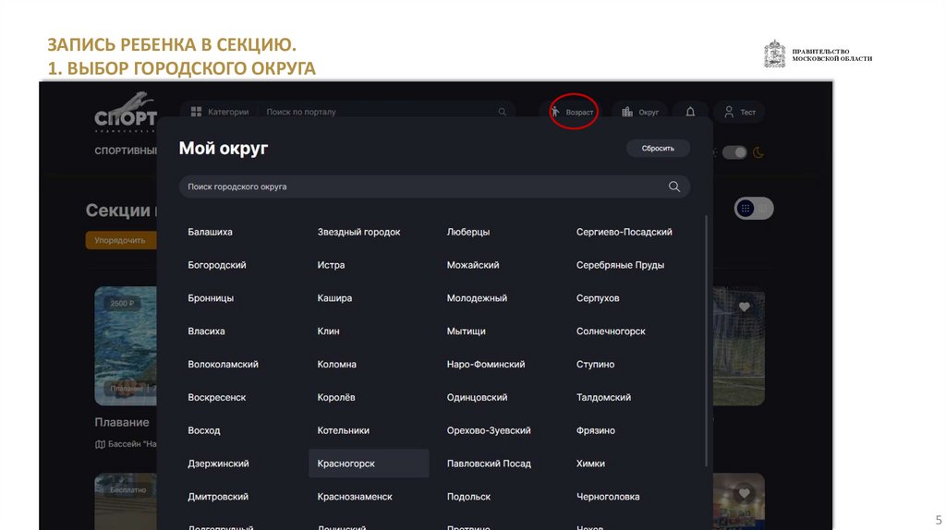Open the Возраст age filter
946x530 pixels.
[572, 112]
